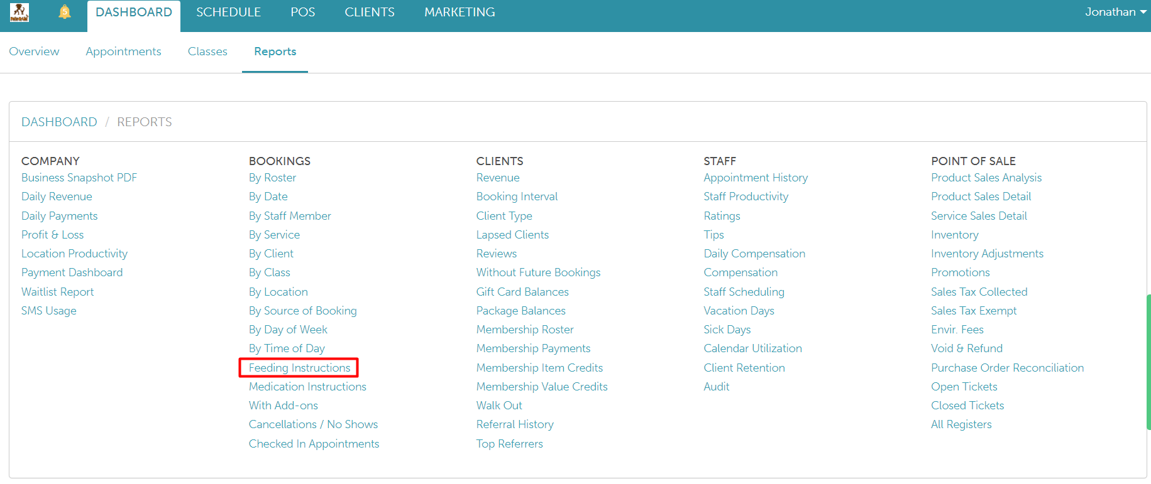Screen dimensions: 1151x484
Task: Open the Package Balances report
Action: pyautogui.click(x=520, y=311)
